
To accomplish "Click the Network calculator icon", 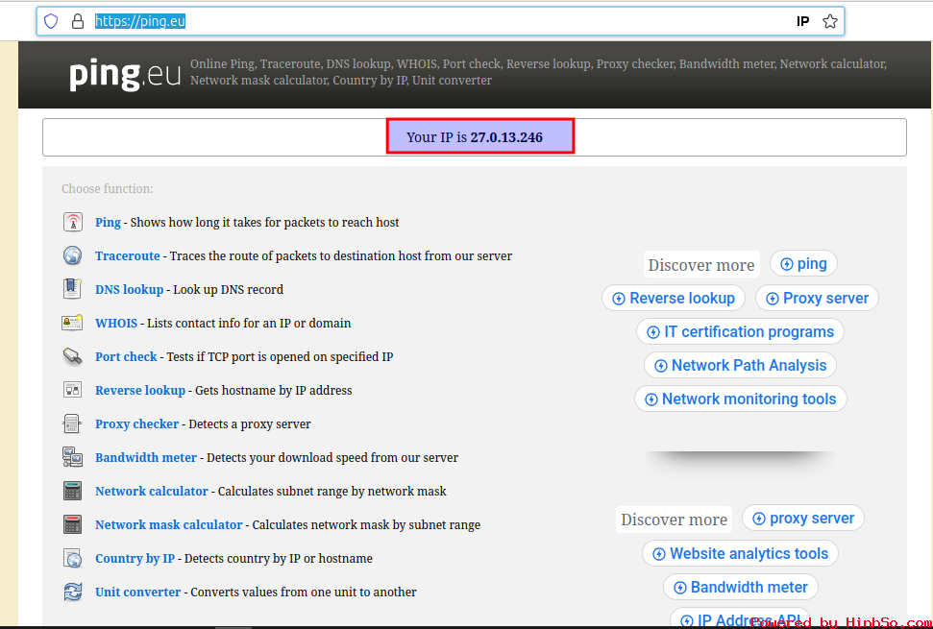I will click(72, 491).
